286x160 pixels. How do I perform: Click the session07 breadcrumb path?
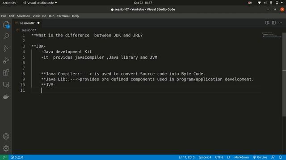click(29, 30)
